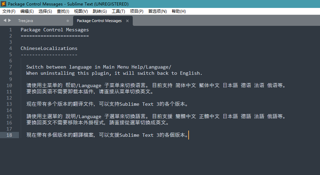Open the 首选项(N) menu

(157, 11)
